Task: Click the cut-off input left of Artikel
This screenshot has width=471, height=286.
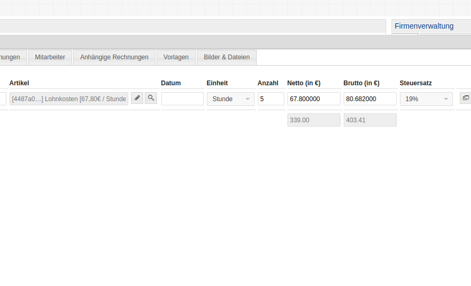Action: [3, 99]
